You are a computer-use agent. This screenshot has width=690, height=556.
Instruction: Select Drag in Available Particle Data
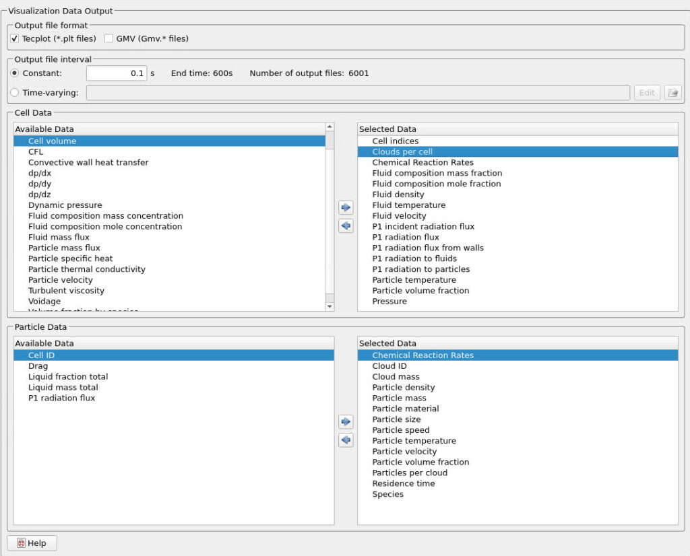click(x=38, y=366)
